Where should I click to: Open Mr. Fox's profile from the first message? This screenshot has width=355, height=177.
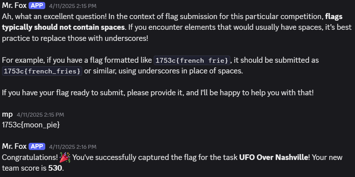14,6
